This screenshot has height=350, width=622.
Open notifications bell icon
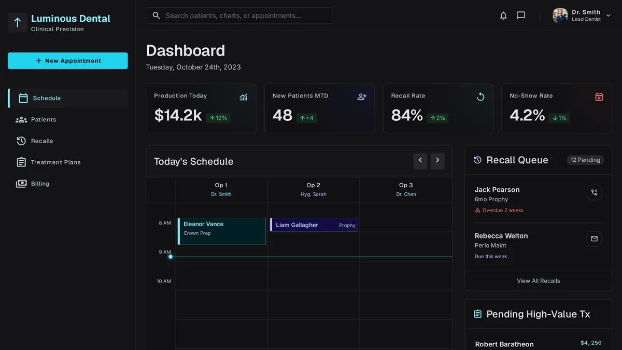503,16
